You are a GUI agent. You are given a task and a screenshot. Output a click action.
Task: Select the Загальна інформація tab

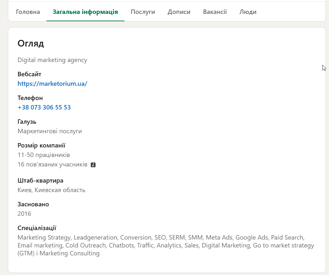coord(85,12)
